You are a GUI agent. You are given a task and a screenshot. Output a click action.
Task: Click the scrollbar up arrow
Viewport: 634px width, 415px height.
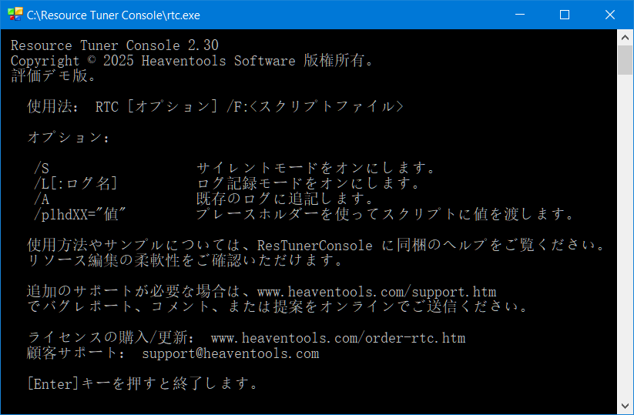click(x=626, y=37)
